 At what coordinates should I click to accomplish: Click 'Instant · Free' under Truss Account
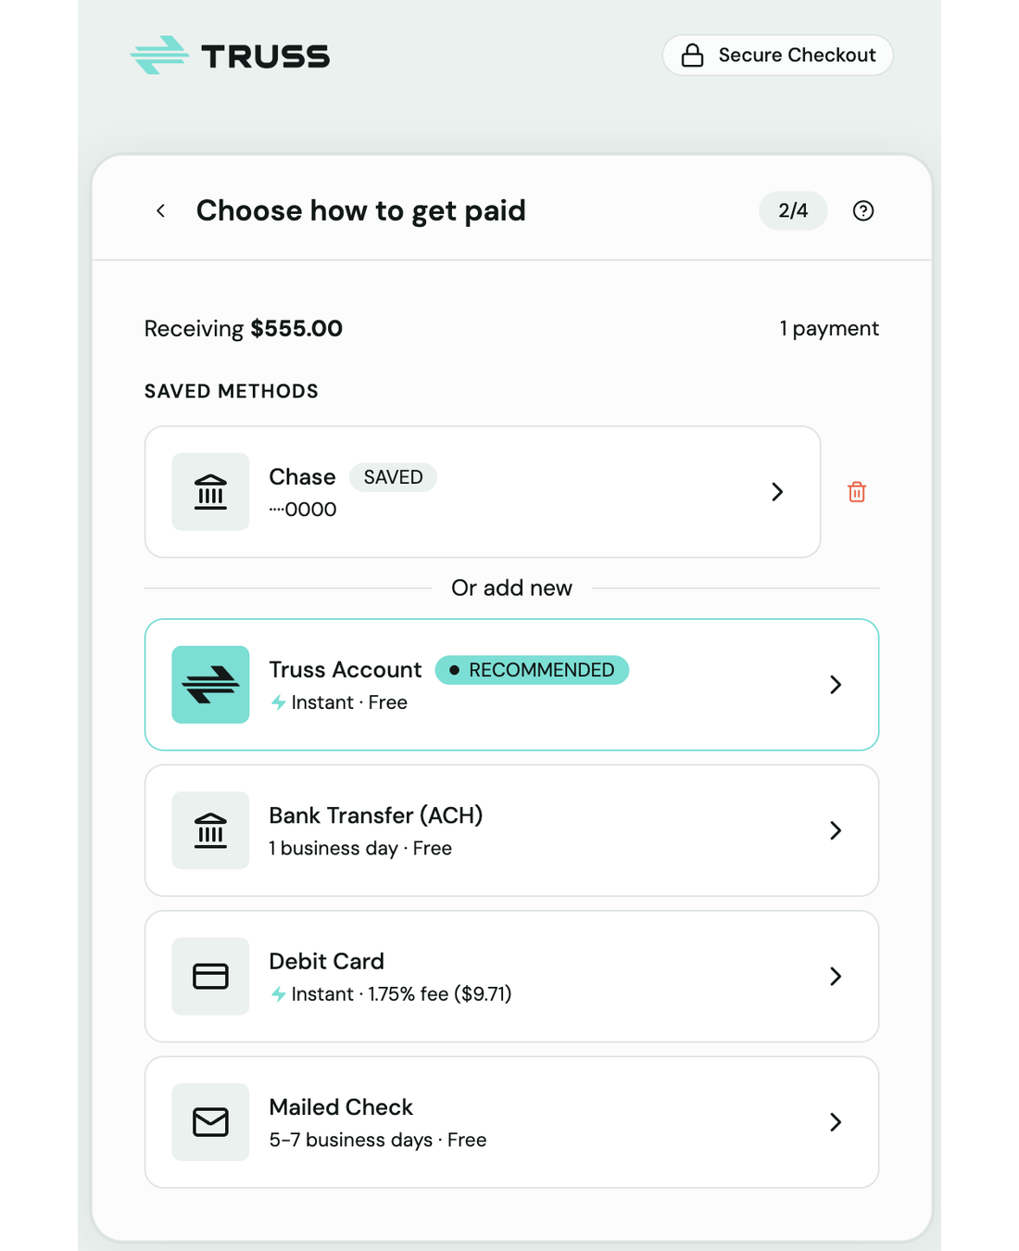pyautogui.click(x=349, y=702)
